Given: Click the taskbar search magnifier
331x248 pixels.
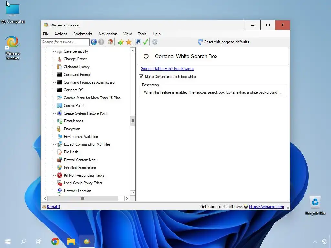Looking at the screenshot, I should click(x=23, y=241).
